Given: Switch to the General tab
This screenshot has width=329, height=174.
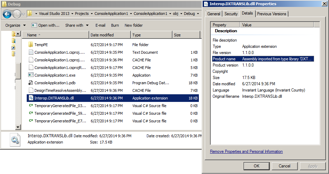Looking at the screenshot, I should pos(214,14).
